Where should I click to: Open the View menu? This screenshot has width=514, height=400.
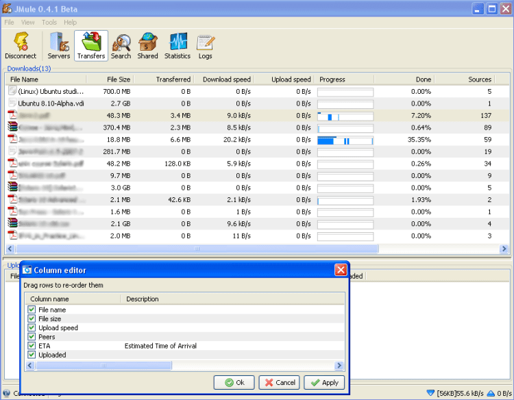[29, 22]
